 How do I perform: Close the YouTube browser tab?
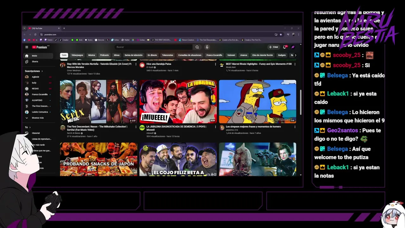[x=59, y=28]
